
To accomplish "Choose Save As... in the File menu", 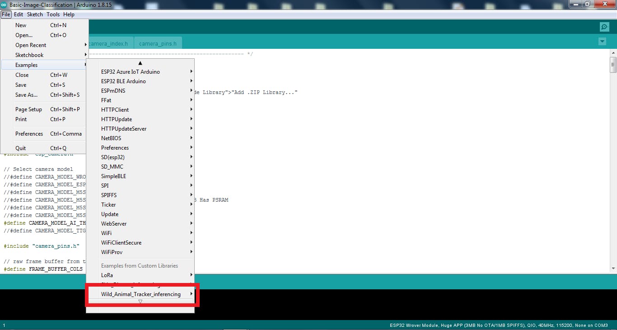I will coord(44,95).
